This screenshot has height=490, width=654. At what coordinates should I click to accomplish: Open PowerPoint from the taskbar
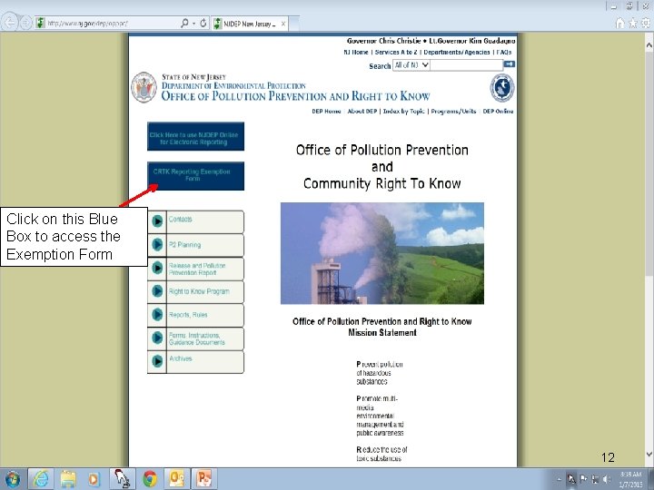pyautogui.click(x=204, y=479)
